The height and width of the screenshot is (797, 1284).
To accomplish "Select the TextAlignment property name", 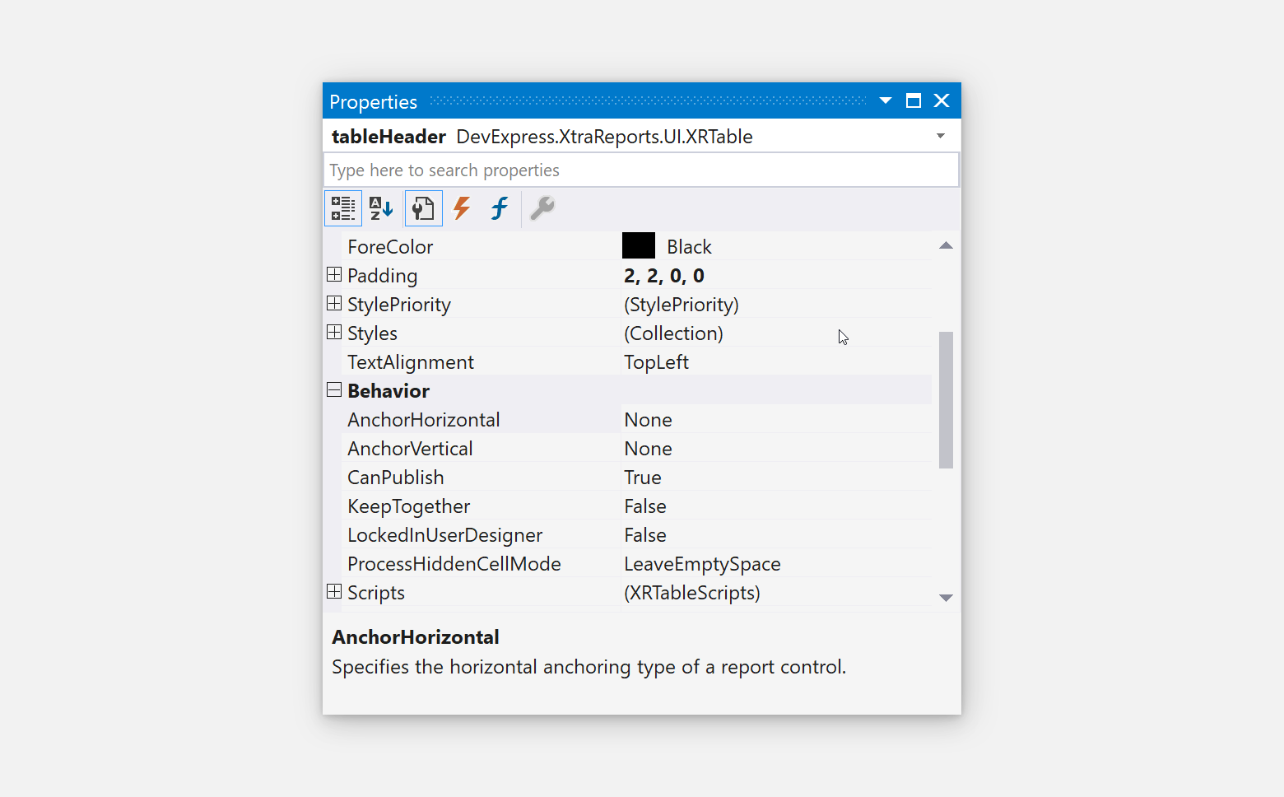I will pyautogui.click(x=411, y=362).
